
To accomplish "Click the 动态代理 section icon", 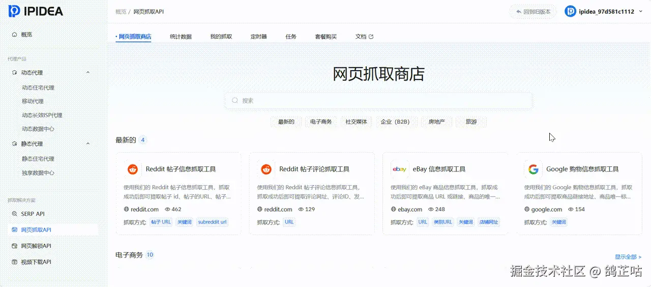I will point(15,73).
